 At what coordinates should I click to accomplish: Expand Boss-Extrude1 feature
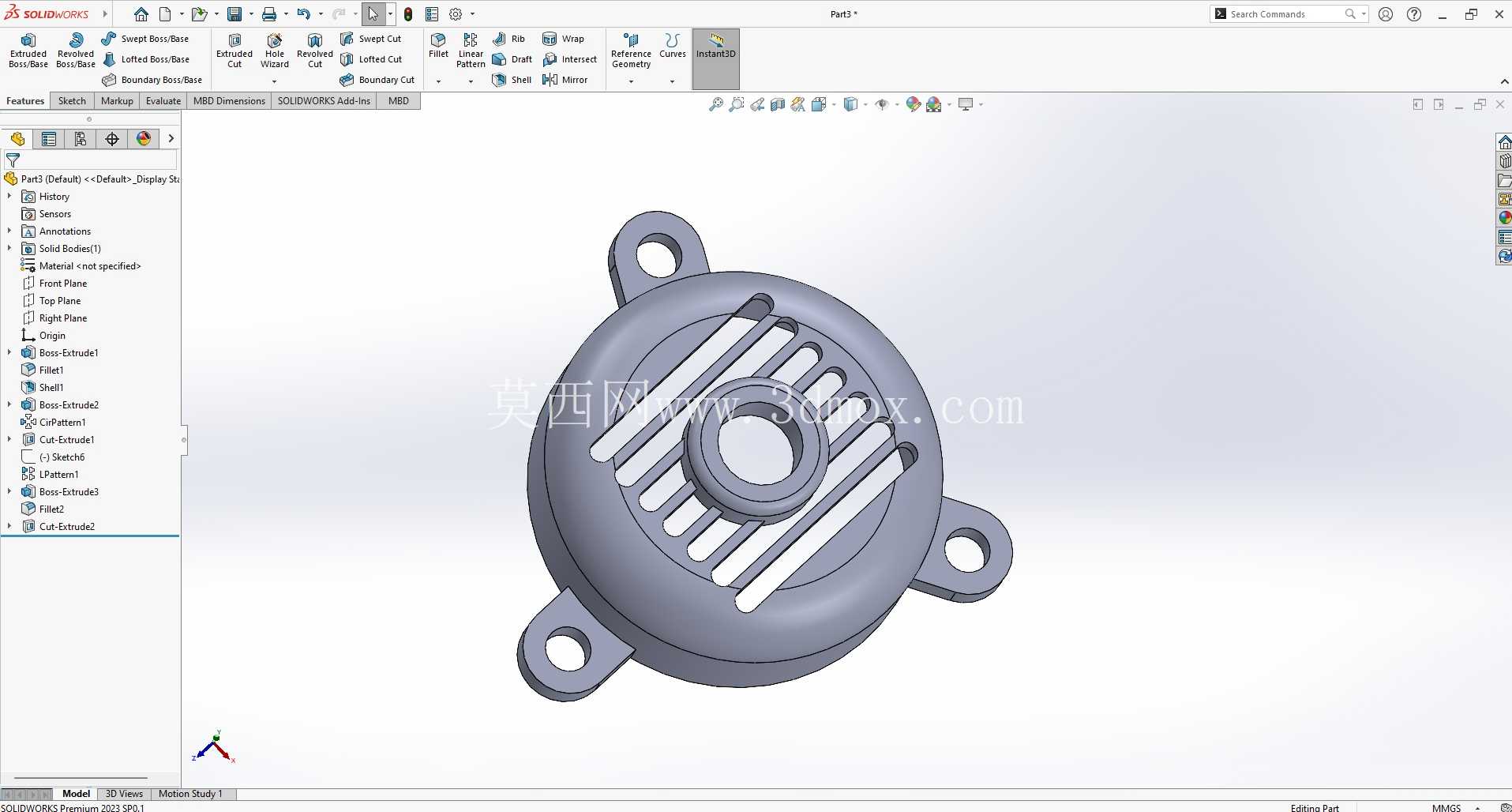[9, 353]
